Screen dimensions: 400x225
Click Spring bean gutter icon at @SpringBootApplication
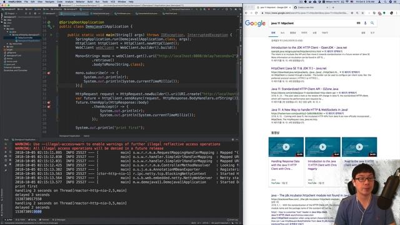click(x=49, y=22)
